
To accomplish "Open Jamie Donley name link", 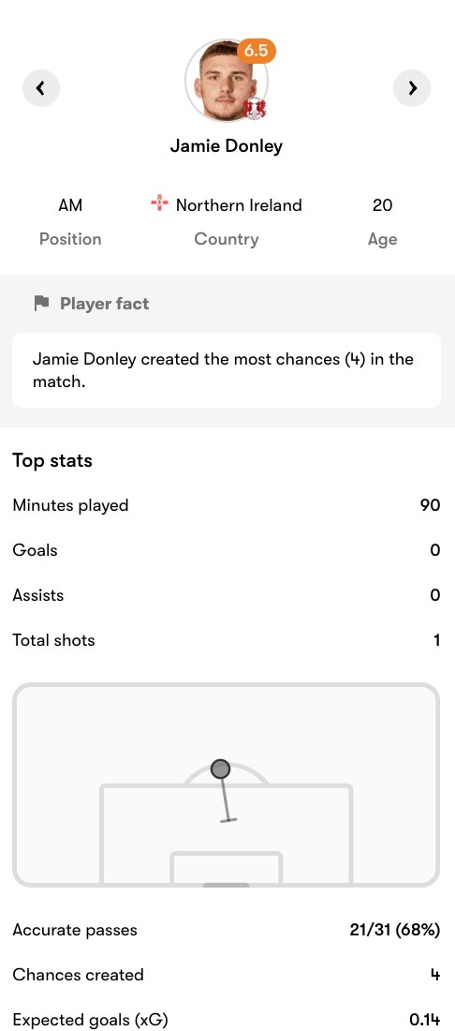I will pos(227,145).
